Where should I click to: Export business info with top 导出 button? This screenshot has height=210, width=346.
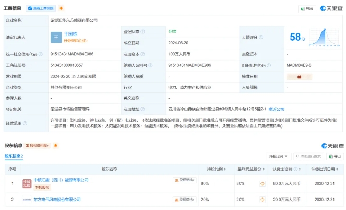coord(307,9)
